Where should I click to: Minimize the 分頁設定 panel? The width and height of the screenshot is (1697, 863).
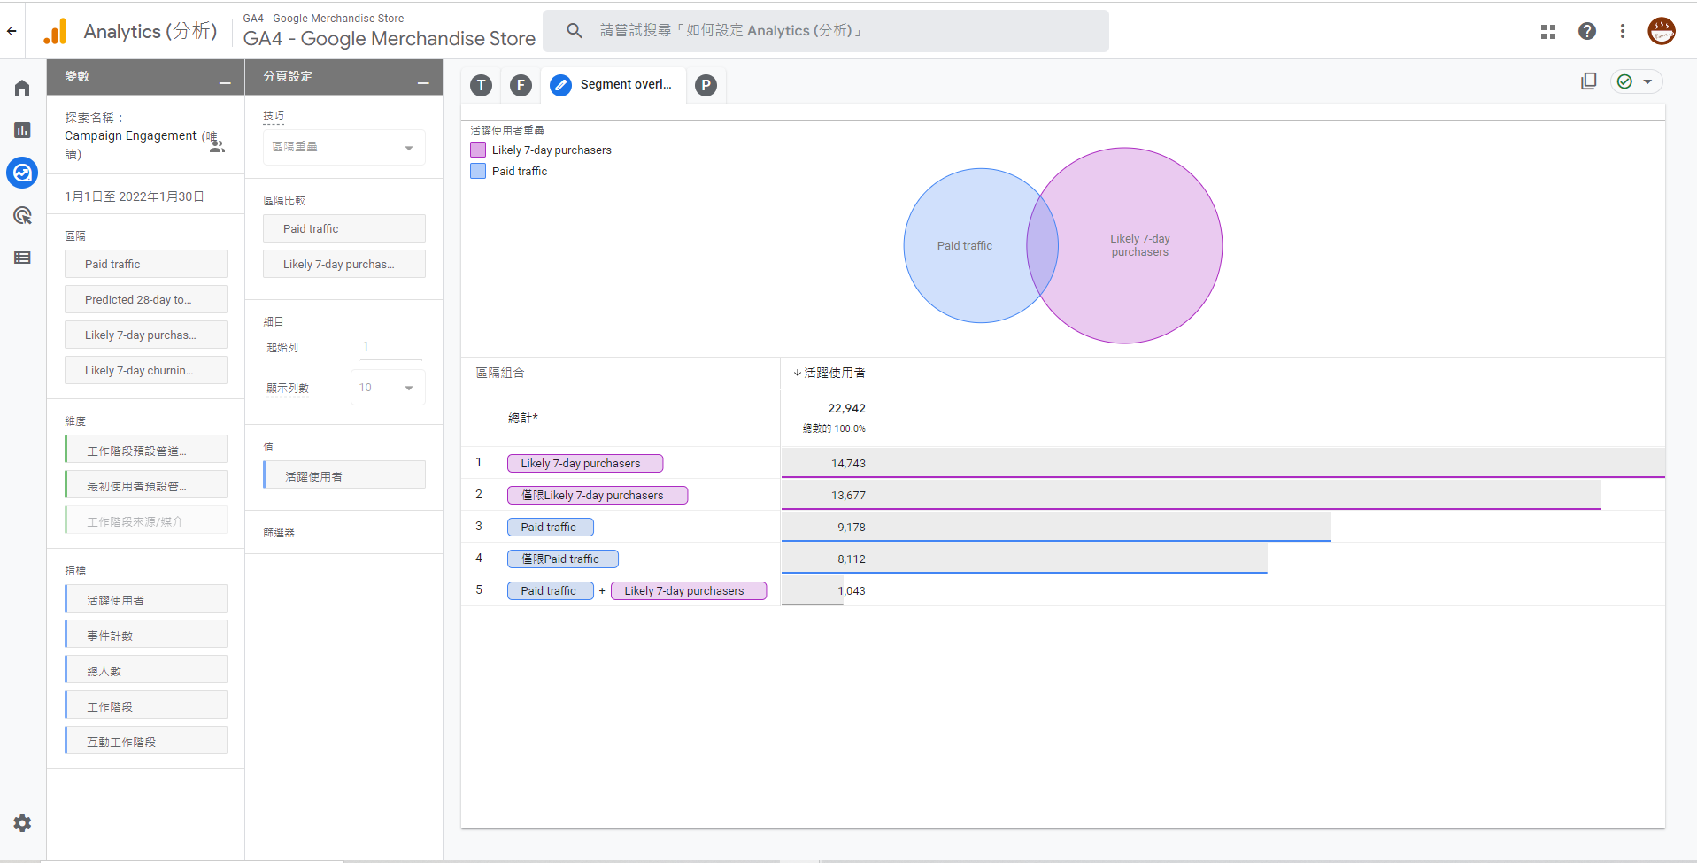pyautogui.click(x=423, y=81)
